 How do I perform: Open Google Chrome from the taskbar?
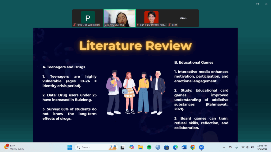pyautogui.click(x=193, y=147)
